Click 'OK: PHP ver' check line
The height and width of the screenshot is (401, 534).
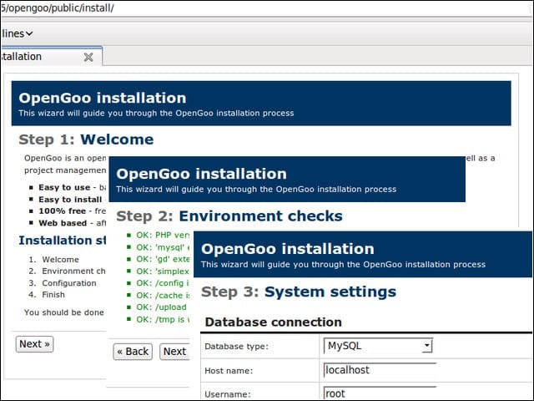[159, 236]
